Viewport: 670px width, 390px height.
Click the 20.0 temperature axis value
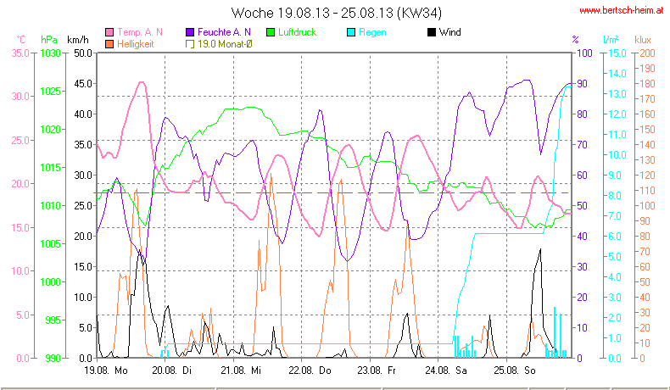tap(20, 184)
